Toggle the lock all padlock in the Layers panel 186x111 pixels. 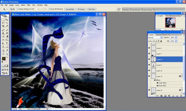(161, 41)
